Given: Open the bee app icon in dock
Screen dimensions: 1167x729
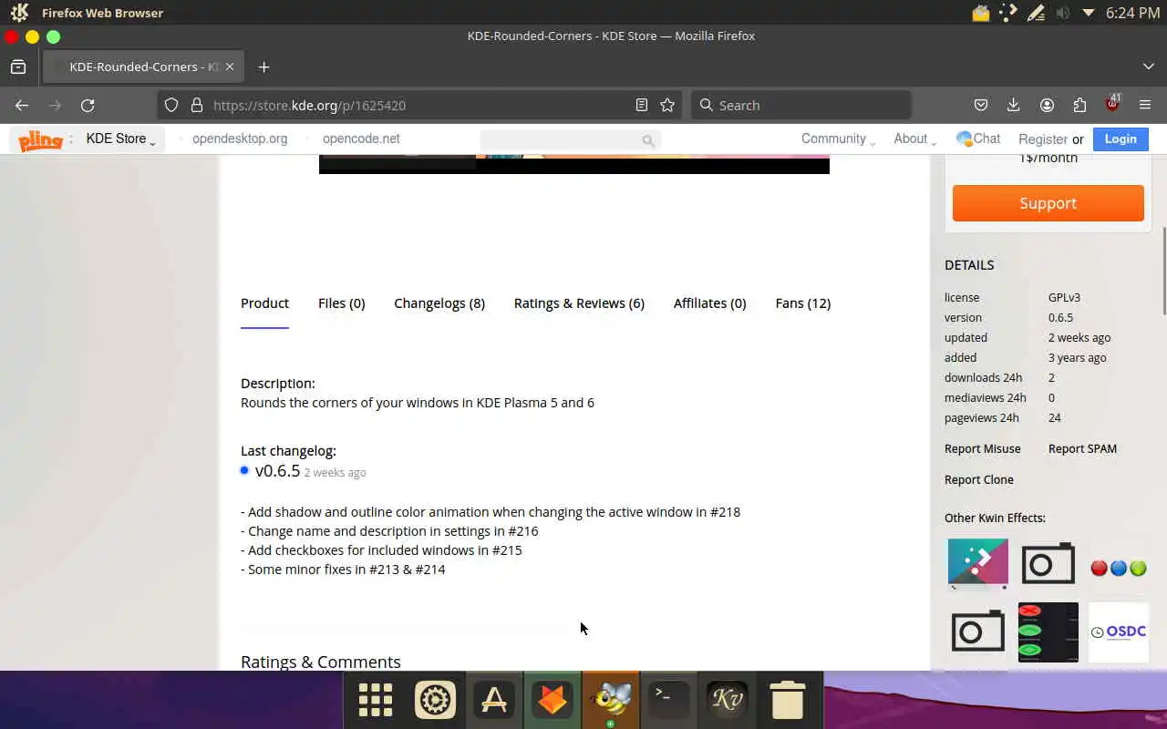Looking at the screenshot, I should pos(611,700).
